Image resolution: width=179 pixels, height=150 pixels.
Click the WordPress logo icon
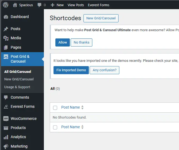[x=6, y=5]
